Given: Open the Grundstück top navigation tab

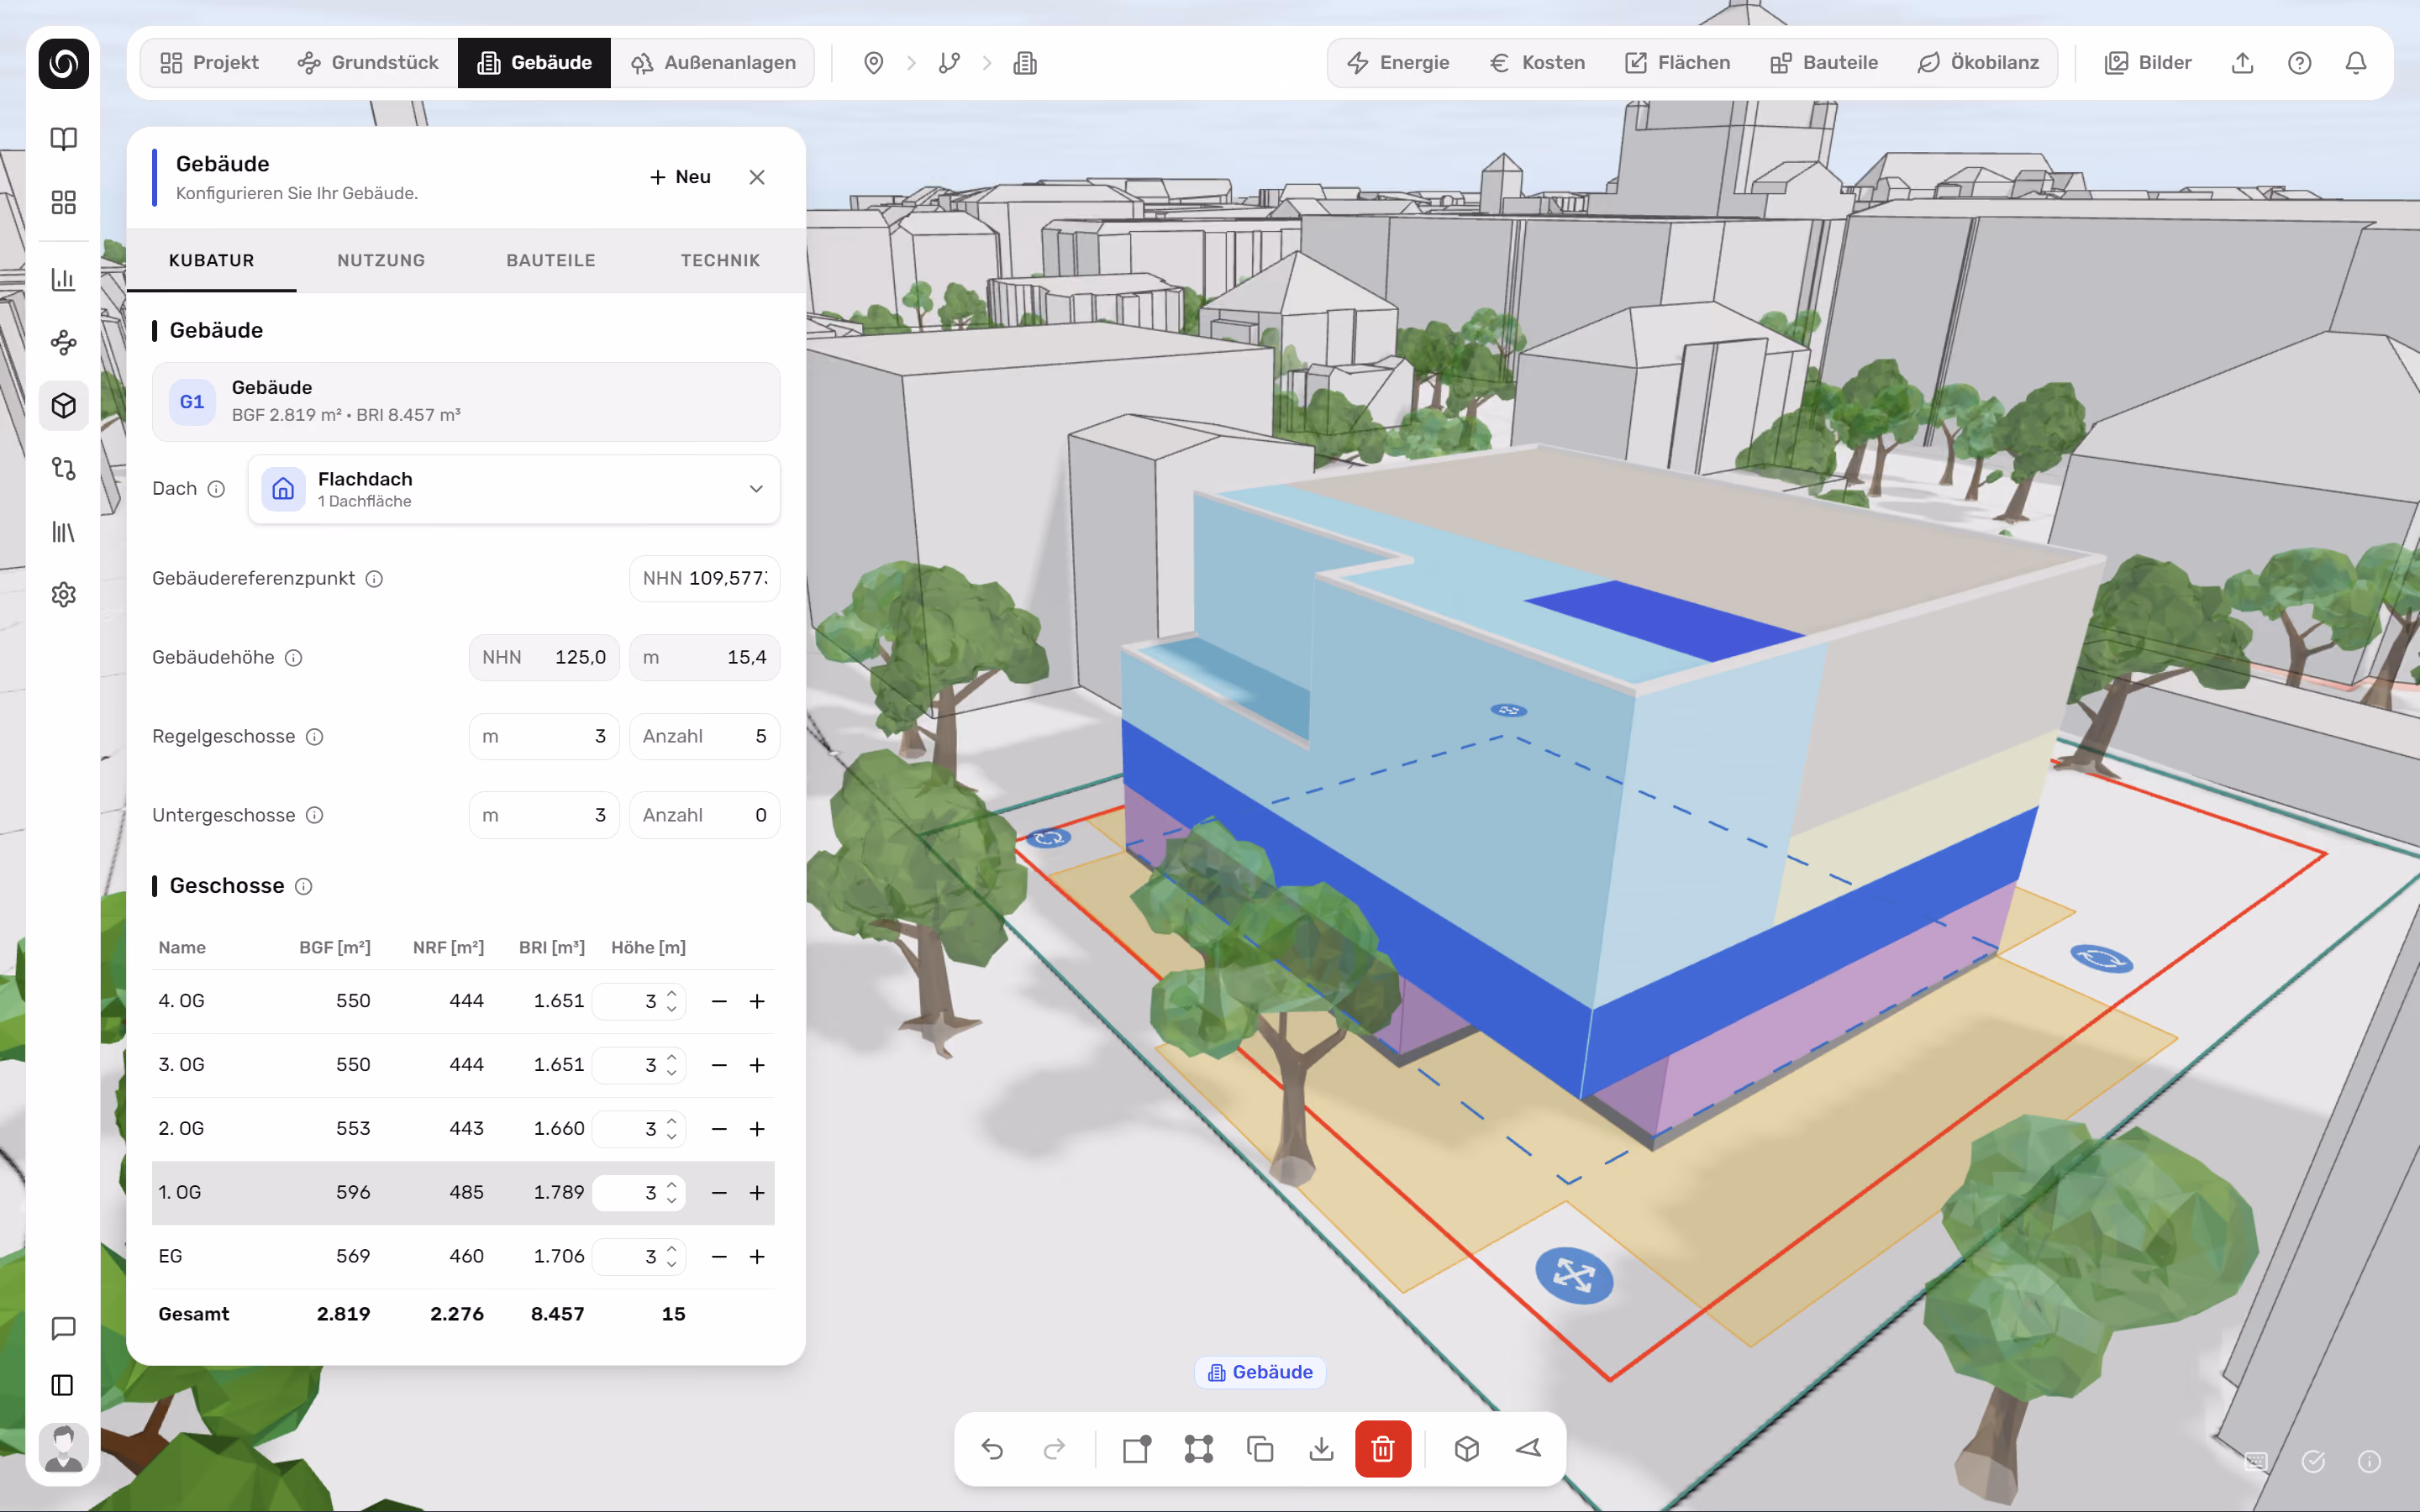Looking at the screenshot, I should [368, 63].
